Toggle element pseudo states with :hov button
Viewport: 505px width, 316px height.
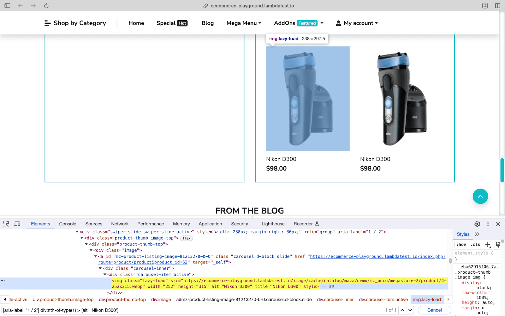461,244
